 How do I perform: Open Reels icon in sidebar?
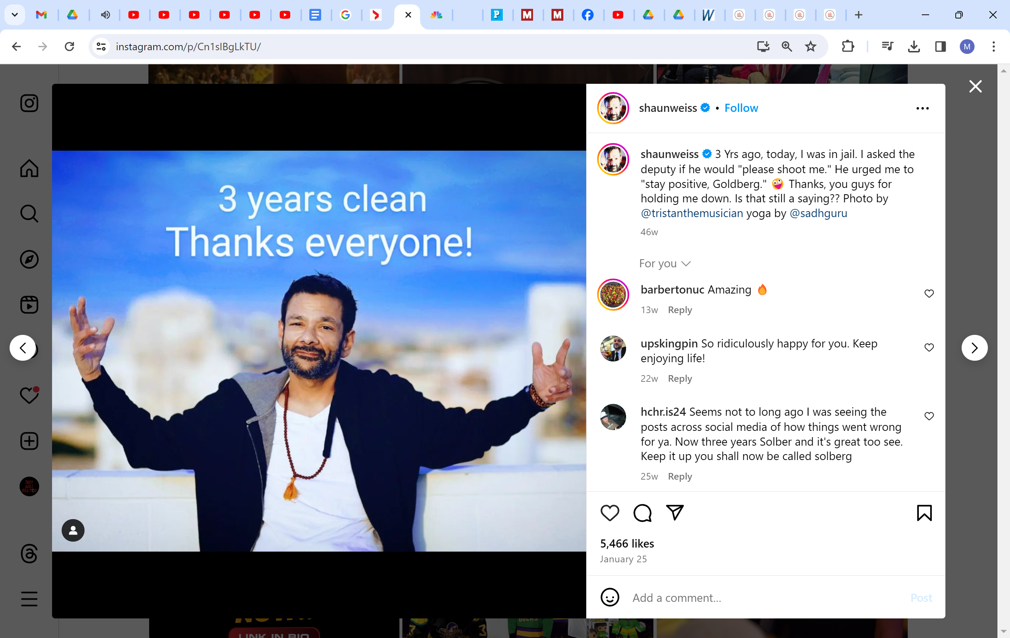[30, 305]
